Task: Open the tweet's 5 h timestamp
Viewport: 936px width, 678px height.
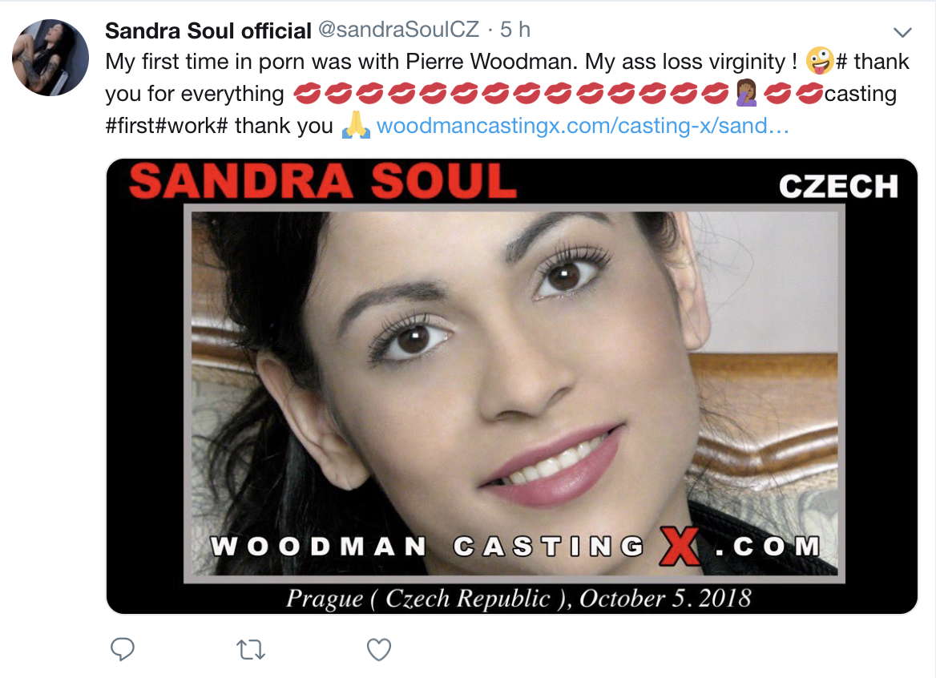Action: (515, 30)
